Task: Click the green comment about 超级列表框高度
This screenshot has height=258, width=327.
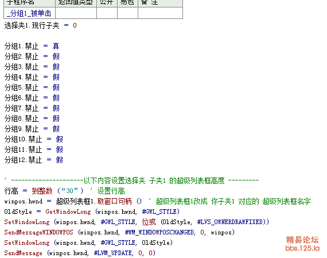Action: point(131,180)
